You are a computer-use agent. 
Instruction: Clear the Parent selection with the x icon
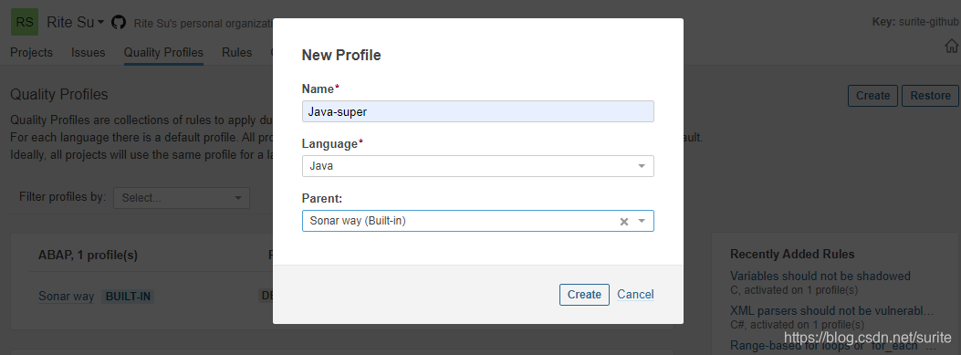[624, 222]
